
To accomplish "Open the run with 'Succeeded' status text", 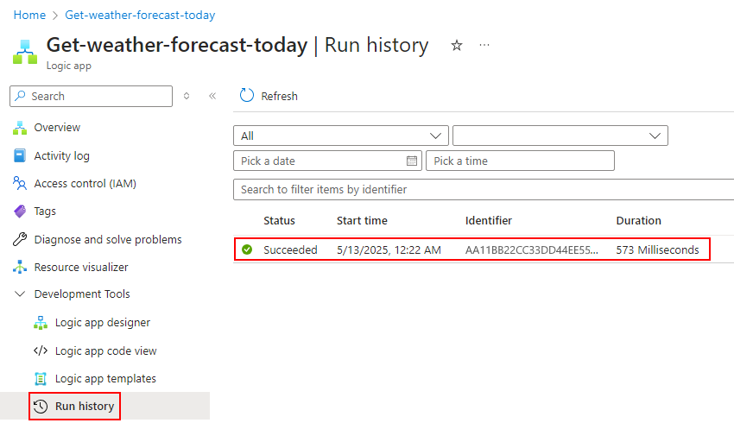I will (290, 249).
